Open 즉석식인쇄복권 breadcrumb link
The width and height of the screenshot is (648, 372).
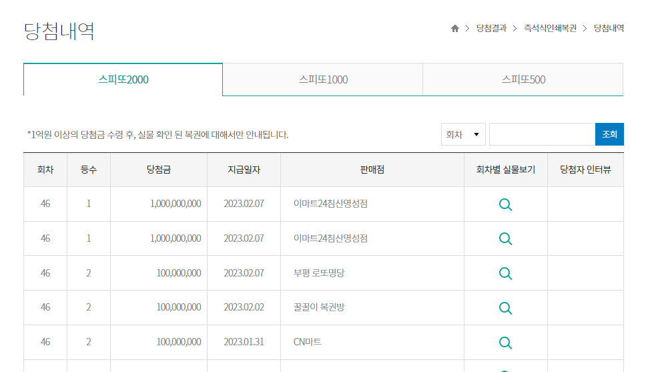coord(550,28)
